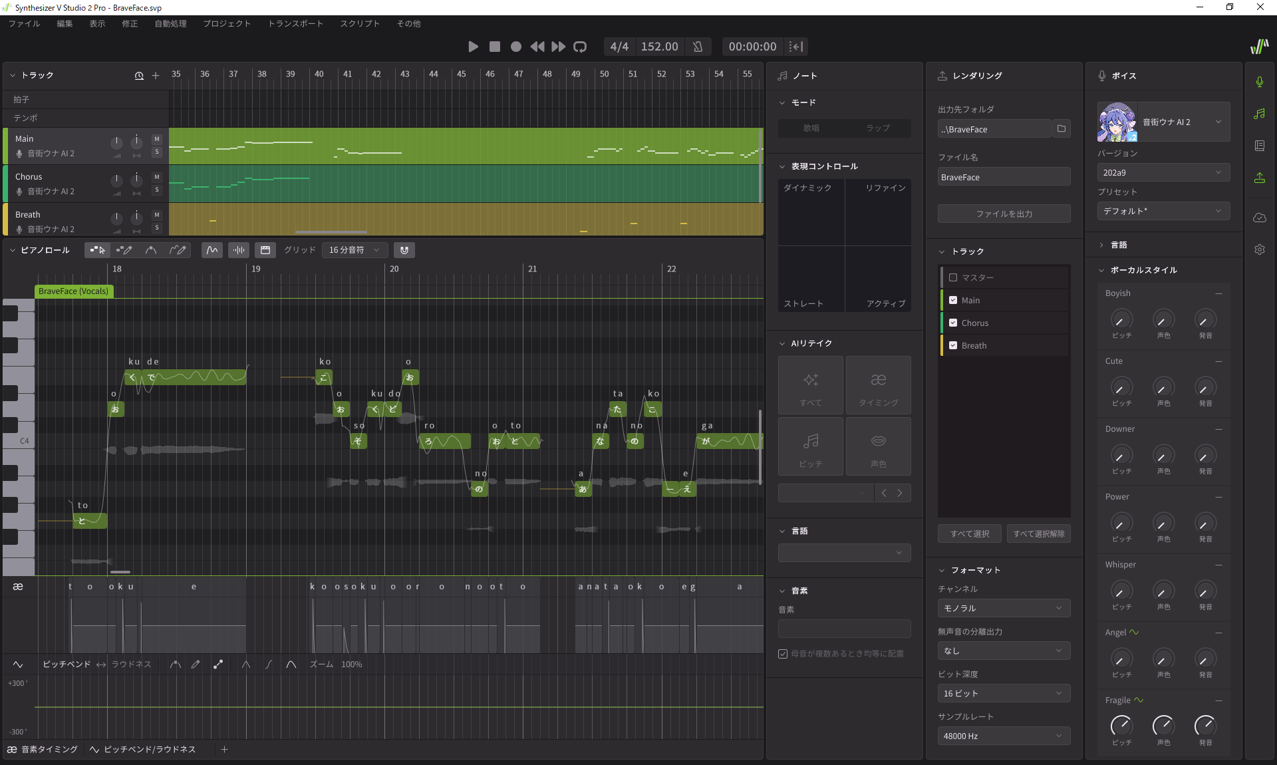
Task: Open the Note panel sidebar icon
Action: [x=1260, y=114]
